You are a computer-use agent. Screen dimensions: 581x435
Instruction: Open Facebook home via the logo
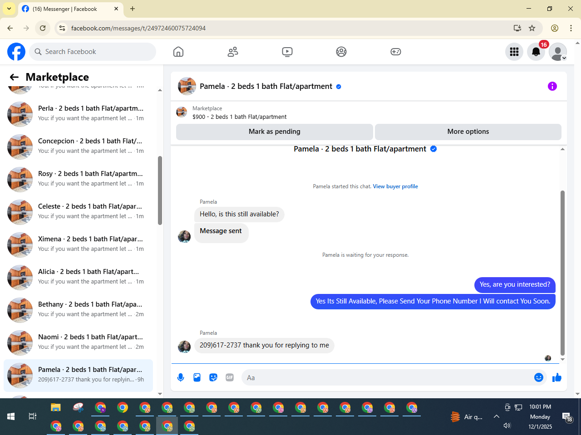[16, 52]
